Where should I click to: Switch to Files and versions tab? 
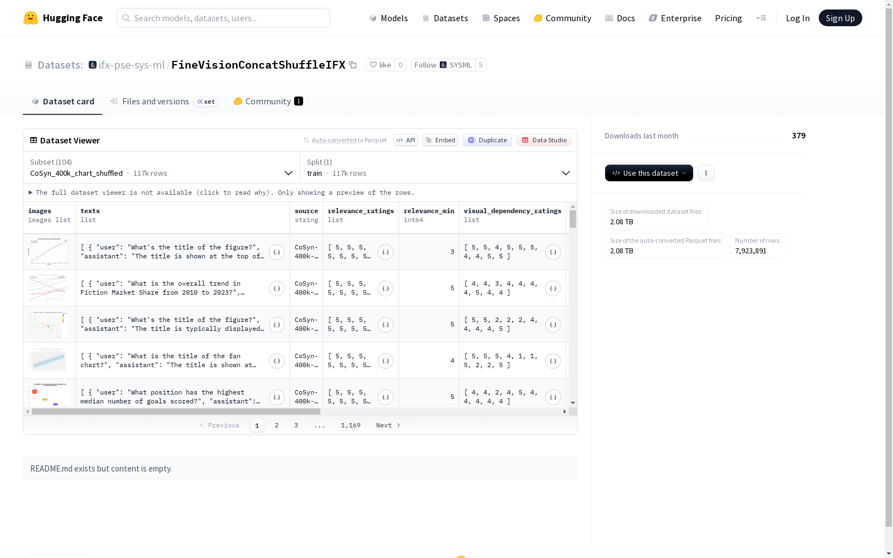(164, 101)
